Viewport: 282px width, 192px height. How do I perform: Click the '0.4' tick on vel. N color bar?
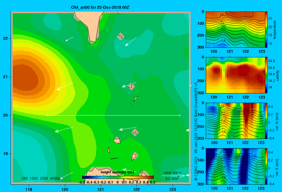(270, 107)
